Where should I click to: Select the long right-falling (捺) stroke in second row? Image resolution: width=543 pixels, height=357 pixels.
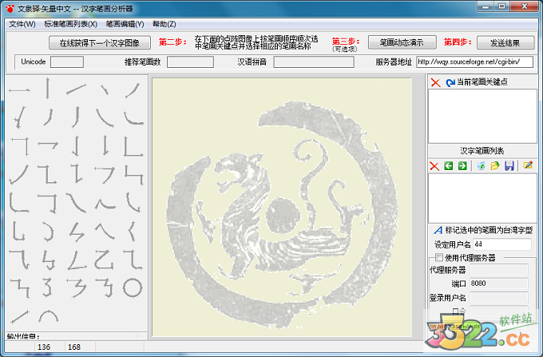coord(105,117)
